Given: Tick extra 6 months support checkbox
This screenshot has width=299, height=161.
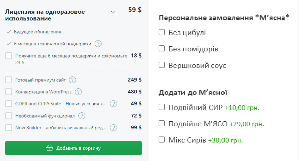Looking at the screenshot, I should (9, 56).
